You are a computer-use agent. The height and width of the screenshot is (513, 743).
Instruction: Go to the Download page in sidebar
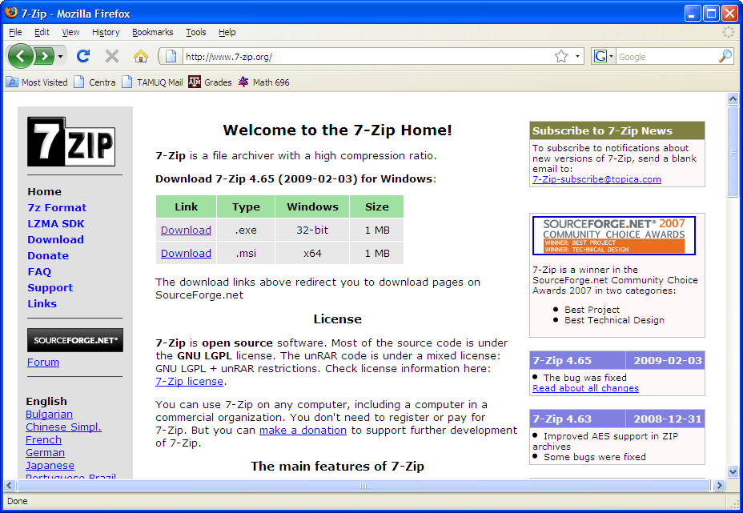pyautogui.click(x=55, y=239)
